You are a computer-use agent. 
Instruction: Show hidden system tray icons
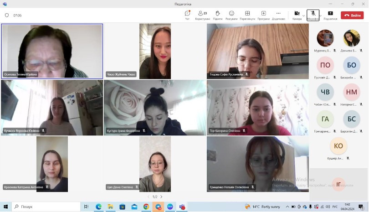click(287, 207)
